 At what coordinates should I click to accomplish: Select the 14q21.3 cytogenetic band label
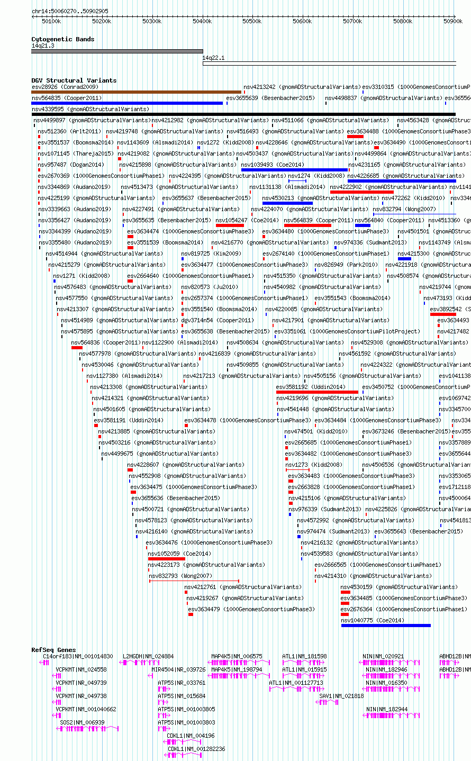(x=43, y=46)
